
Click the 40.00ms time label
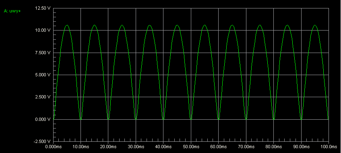click(163, 147)
